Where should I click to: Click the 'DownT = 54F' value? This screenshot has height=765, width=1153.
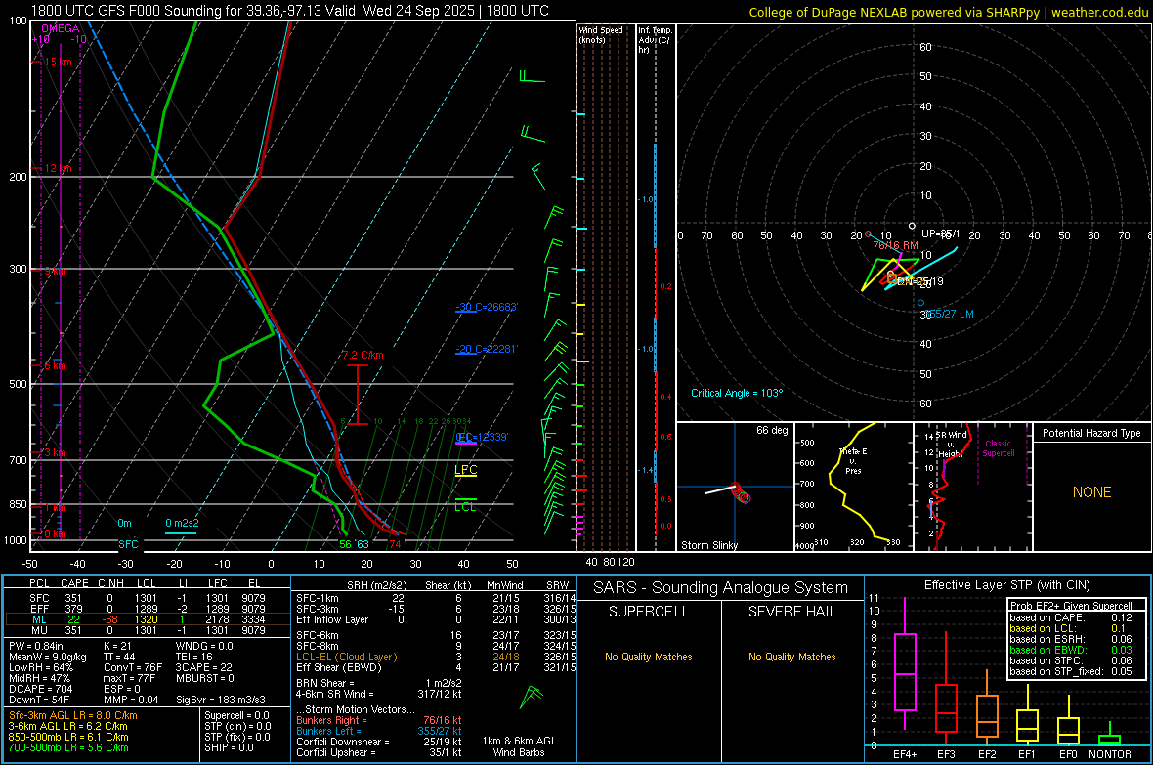coord(39,700)
